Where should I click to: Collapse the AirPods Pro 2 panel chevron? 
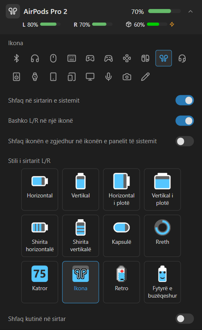pyautogui.click(x=191, y=11)
